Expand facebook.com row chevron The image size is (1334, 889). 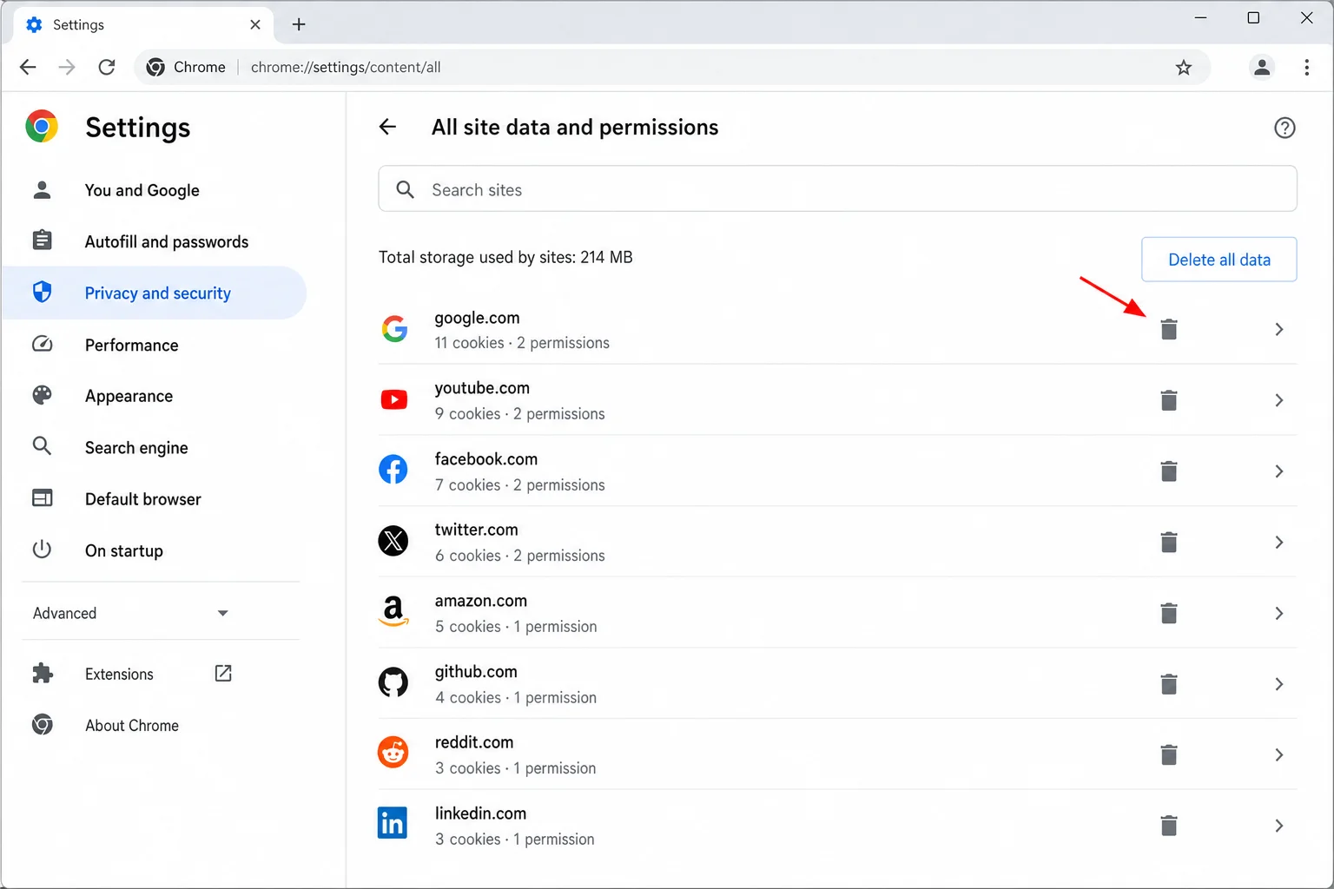tap(1279, 471)
